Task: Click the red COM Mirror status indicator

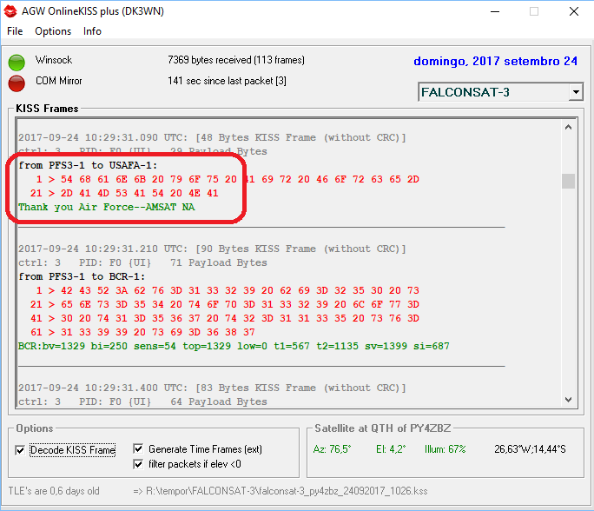Action: (16, 83)
